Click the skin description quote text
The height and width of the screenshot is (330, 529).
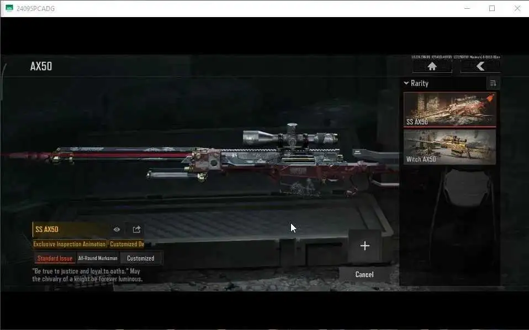87,275
